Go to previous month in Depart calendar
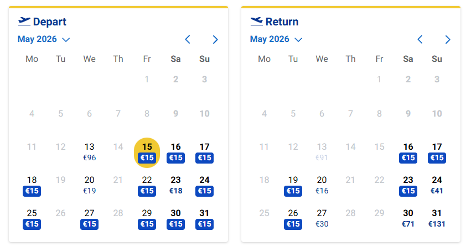Image resolution: width=466 pixels, height=247 pixels. click(x=188, y=39)
